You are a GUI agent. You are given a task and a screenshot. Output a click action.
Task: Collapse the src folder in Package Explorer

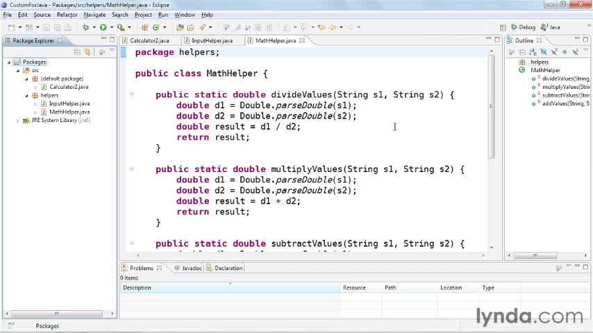[18, 70]
